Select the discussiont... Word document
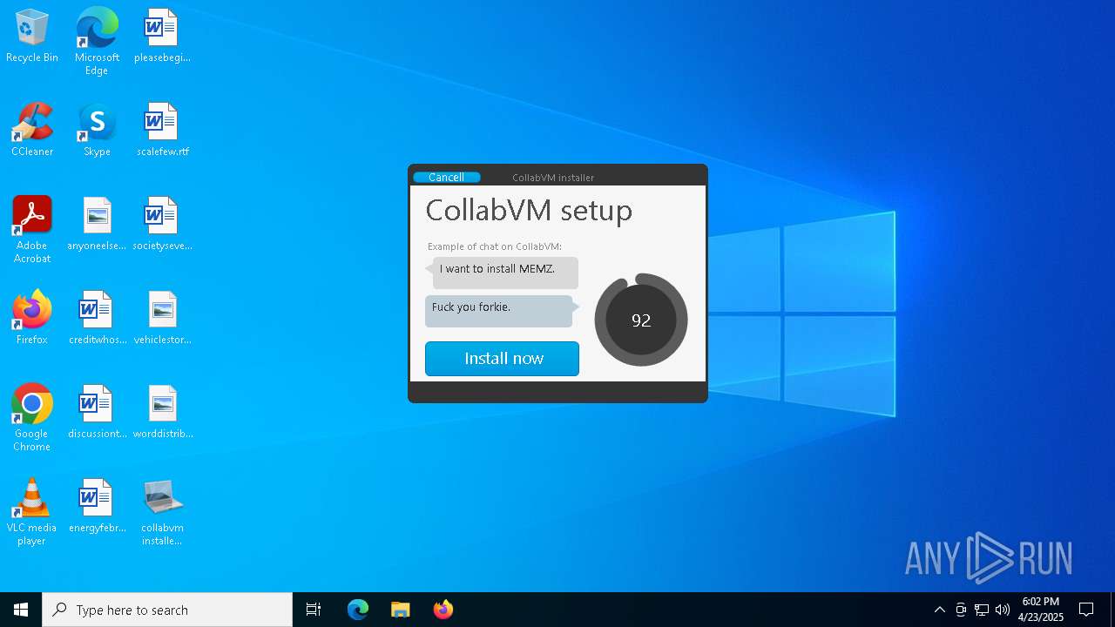 click(x=97, y=413)
